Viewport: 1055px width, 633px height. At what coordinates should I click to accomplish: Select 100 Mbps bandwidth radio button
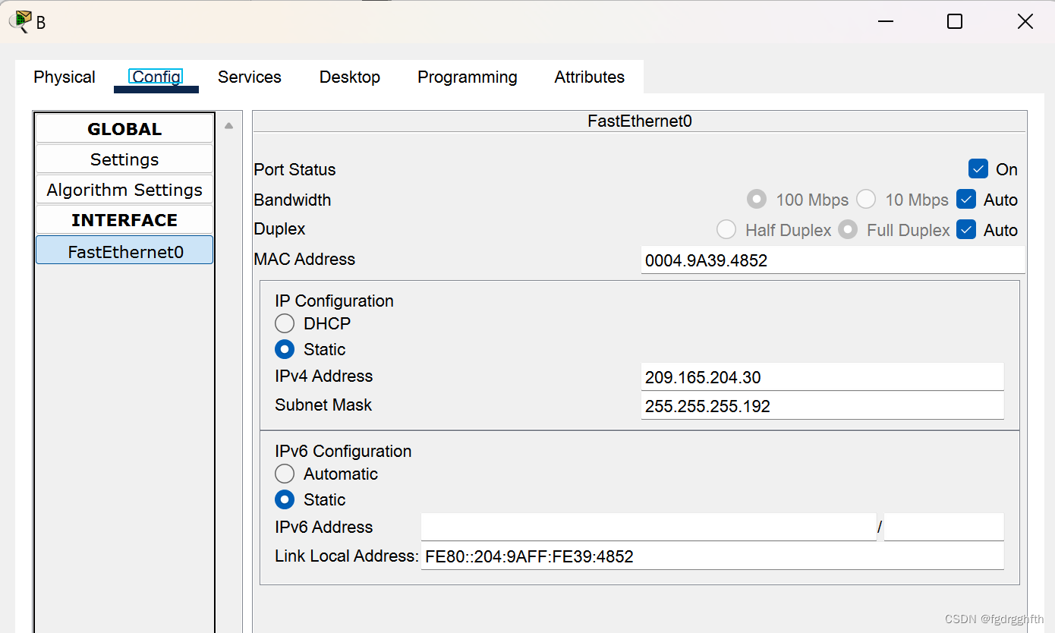(x=757, y=200)
